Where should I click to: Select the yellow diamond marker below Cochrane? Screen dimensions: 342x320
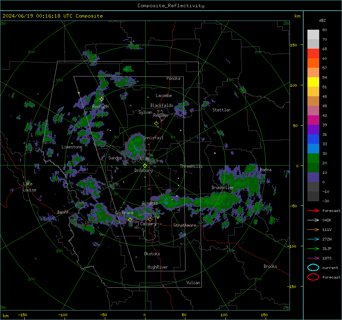point(130,220)
